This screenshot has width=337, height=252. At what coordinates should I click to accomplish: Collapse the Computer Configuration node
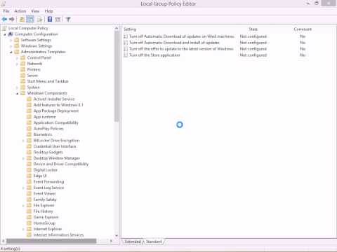click(5, 34)
